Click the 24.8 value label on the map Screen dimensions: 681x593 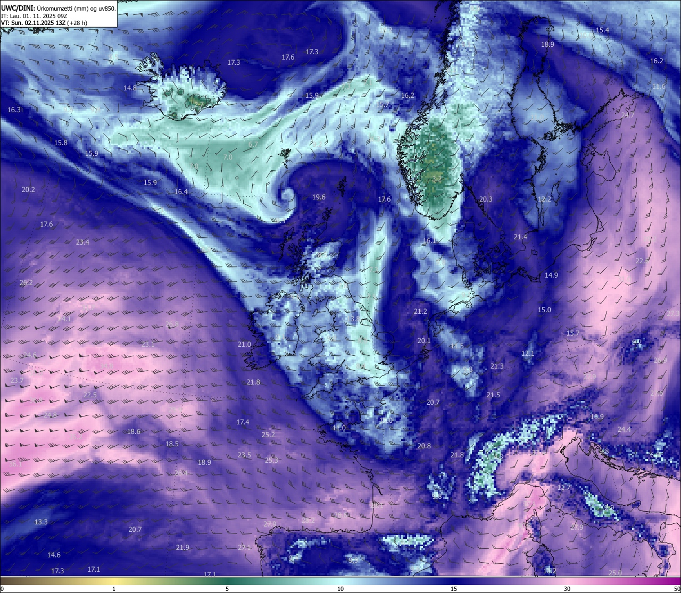click(x=50, y=415)
